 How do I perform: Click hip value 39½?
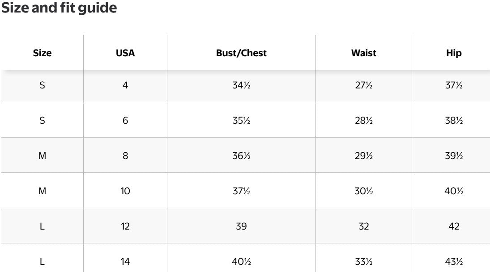454,156
